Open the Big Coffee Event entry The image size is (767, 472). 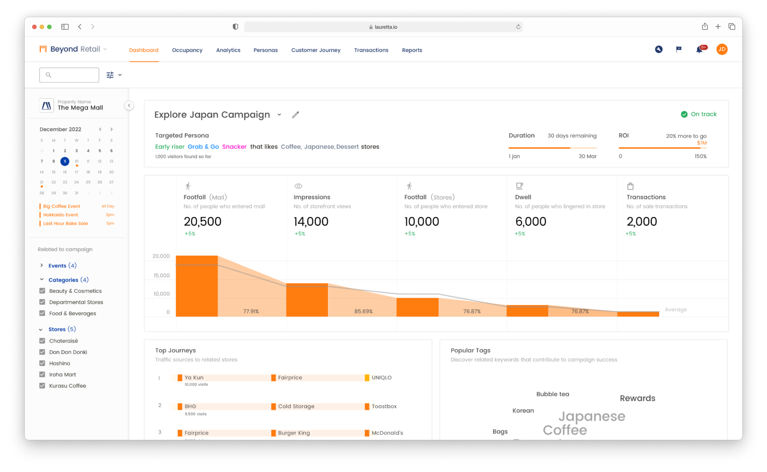[62, 206]
